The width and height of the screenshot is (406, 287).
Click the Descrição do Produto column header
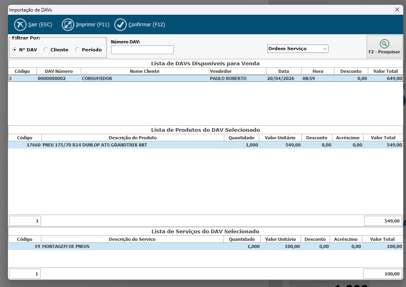132,138
